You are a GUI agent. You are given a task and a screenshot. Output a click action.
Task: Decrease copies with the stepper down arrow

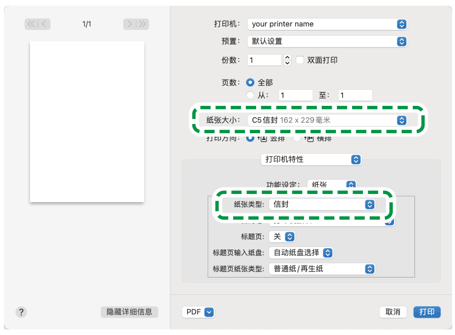click(287, 62)
